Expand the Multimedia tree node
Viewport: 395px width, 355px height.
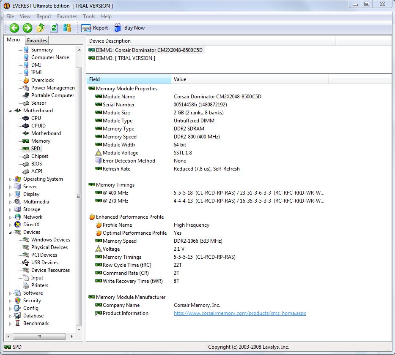point(10,202)
